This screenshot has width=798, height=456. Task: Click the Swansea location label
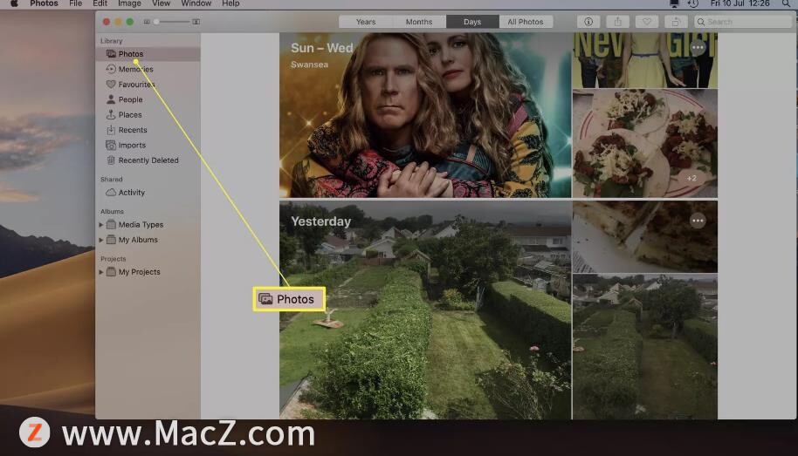[x=309, y=65]
